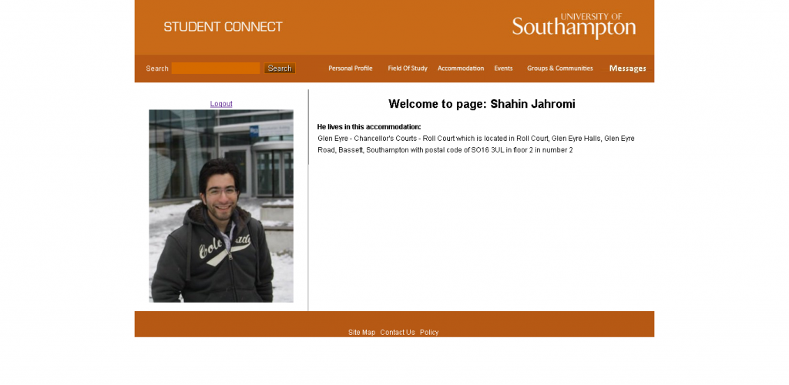Click the 'Search' label beside the input
The height and width of the screenshot is (385, 789).
pos(157,69)
